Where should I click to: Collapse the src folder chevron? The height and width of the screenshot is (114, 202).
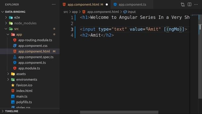tap(6, 29)
